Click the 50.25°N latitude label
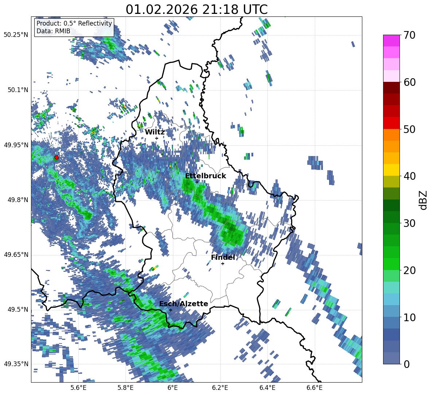This screenshot has height=395, width=432. (16, 35)
